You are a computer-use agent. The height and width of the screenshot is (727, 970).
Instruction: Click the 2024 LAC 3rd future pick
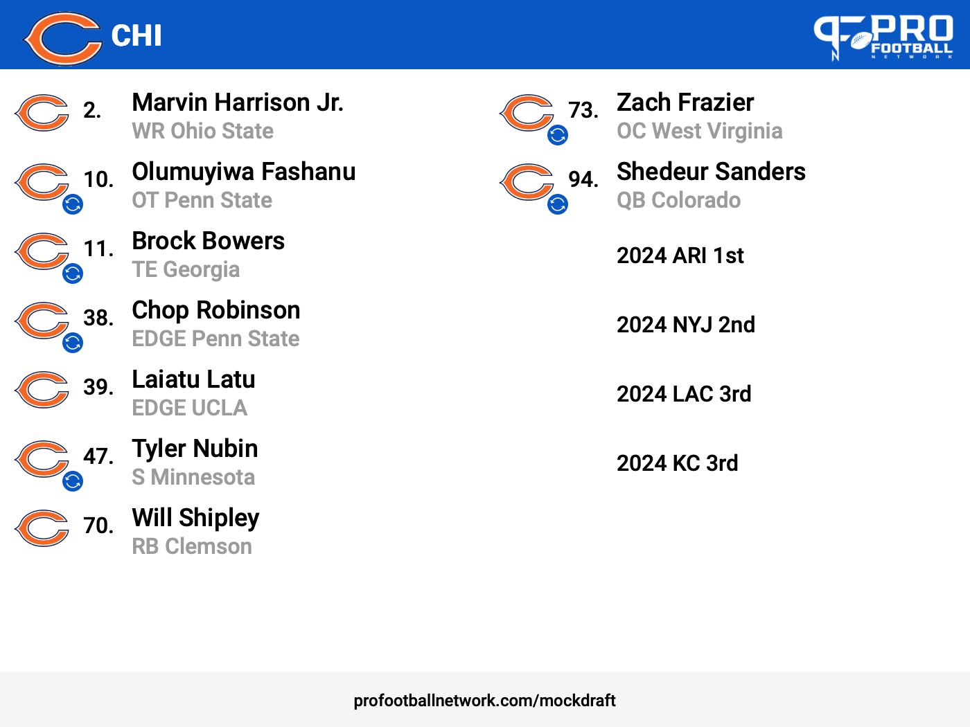click(684, 394)
